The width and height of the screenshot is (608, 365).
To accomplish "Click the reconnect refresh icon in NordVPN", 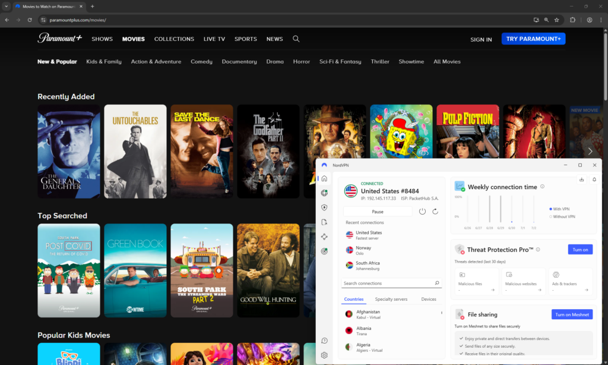I will point(435,211).
